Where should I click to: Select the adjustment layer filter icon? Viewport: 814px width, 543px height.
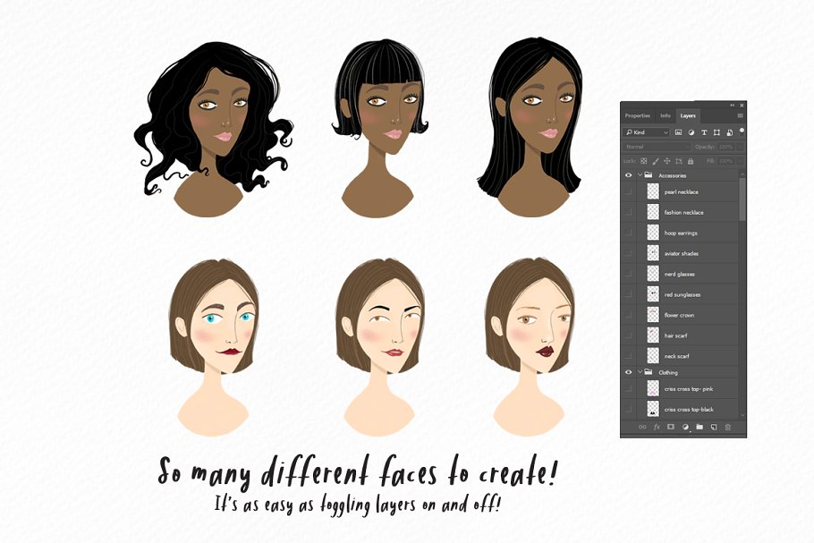[x=691, y=132]
